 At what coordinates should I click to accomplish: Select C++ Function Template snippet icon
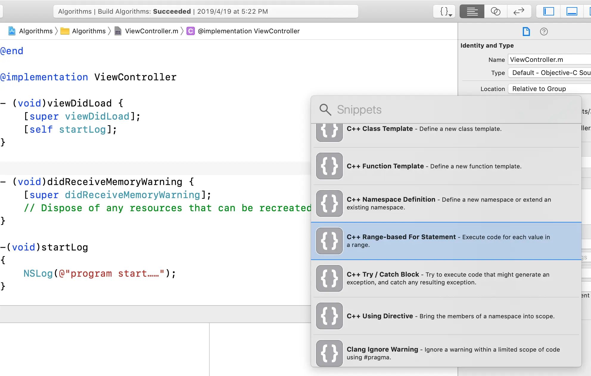click(x=329, y=166)
